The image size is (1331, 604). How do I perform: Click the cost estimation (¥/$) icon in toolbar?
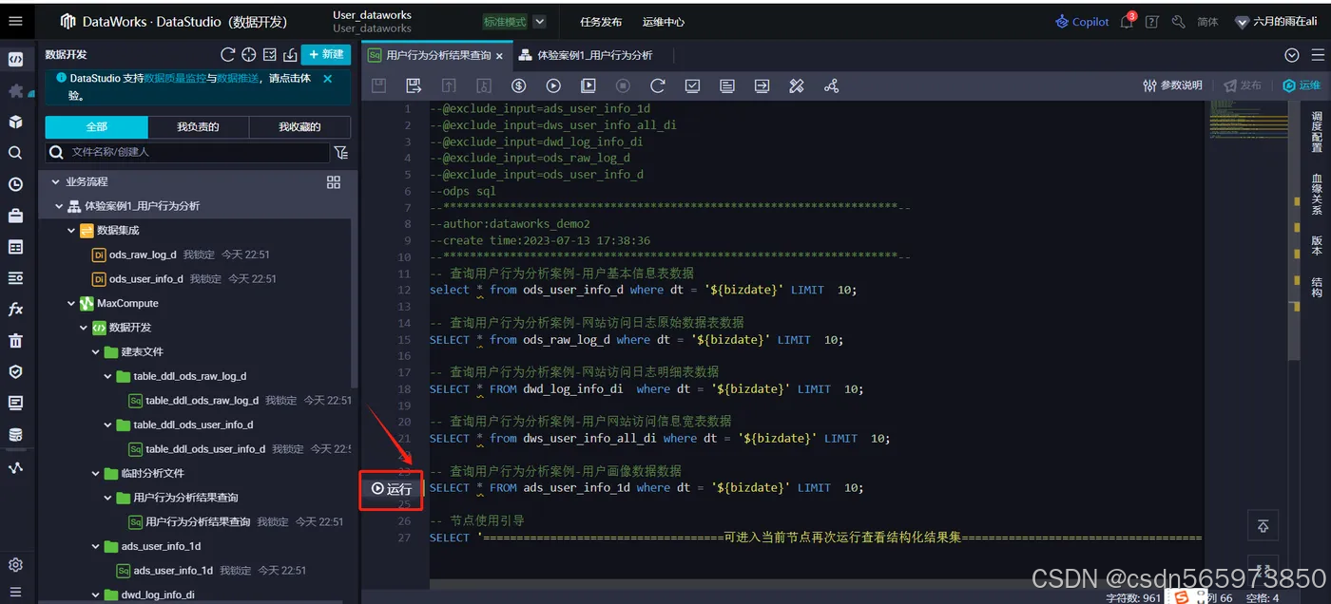(518, 85)
